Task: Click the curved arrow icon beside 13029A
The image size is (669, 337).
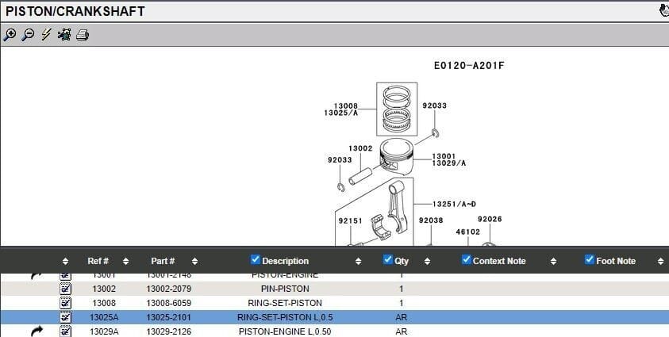Action: [37, 331]
